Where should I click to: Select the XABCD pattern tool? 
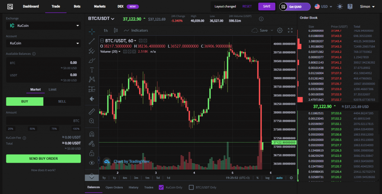(x=92, y=79)
